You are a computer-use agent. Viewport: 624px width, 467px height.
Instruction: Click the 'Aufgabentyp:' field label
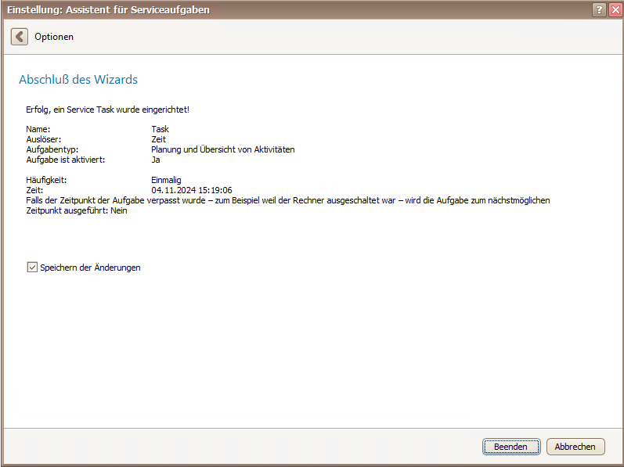click(x=52, y=149)
